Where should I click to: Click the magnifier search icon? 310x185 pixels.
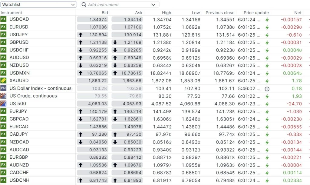pyautogui.click(x=84, y=5)
